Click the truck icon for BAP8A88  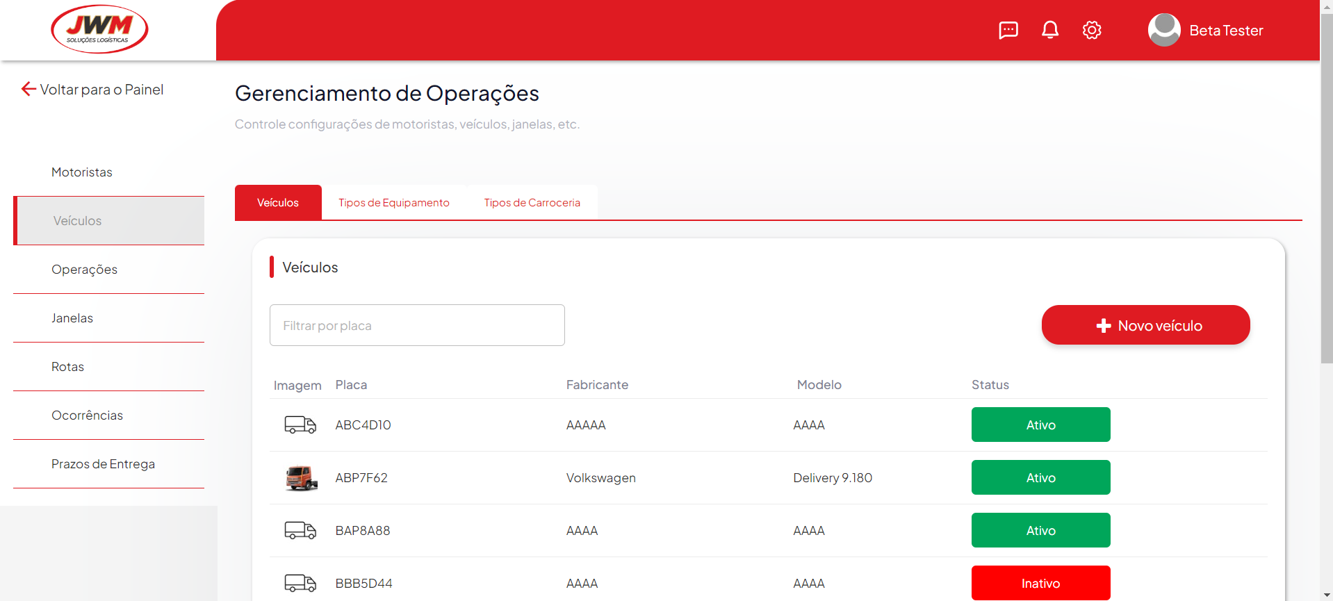300,530
